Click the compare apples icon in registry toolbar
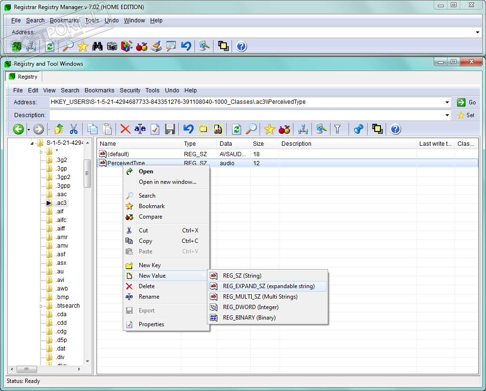This screenshot has width=486, height=391. pos(284,129)
